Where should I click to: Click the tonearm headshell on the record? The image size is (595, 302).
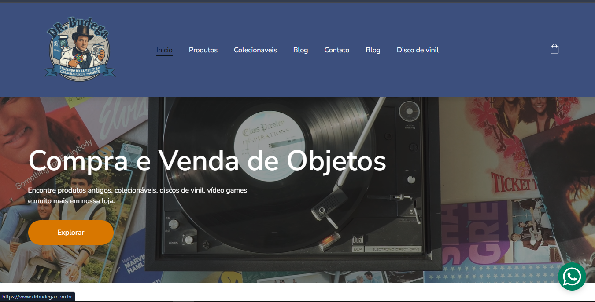[325, 207]
